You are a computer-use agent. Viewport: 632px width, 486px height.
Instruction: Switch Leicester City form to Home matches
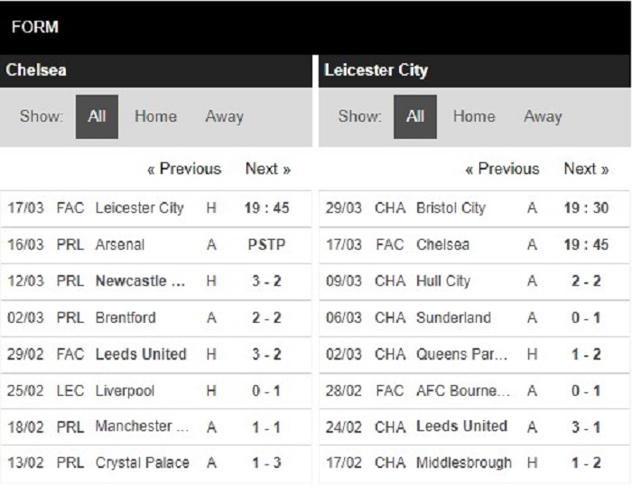(474, 117)
